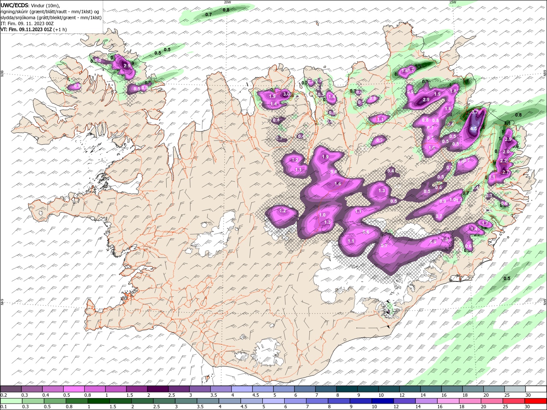This screenshot has width=547, height=410.
Task: Click the '(+1 h)' forecast offset text
Action: coord(60,29)
